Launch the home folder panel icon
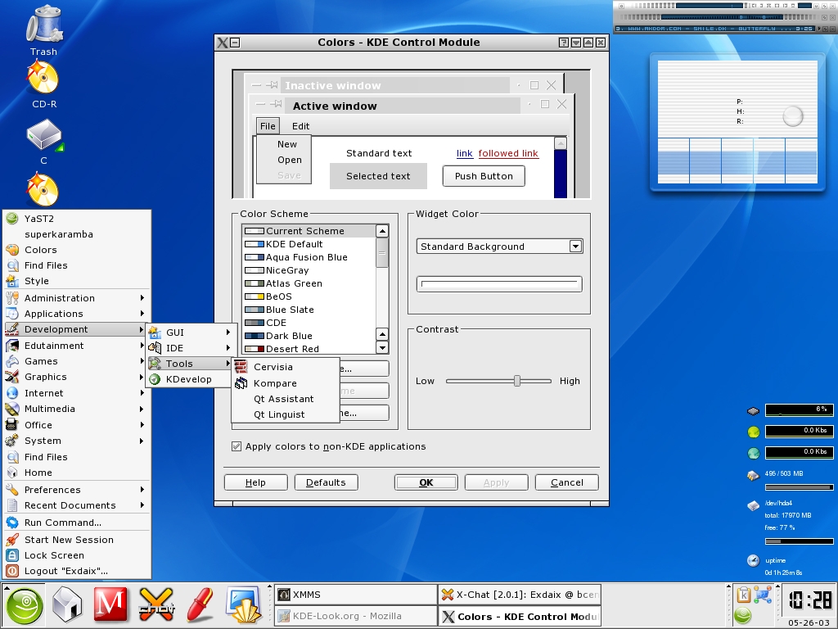The image size is (838, 629). pos(67,605)
